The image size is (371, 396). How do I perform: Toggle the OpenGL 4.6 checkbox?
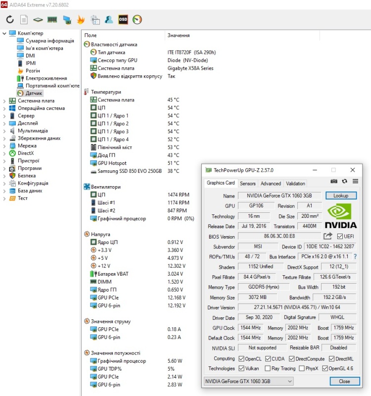click(325, 368)
